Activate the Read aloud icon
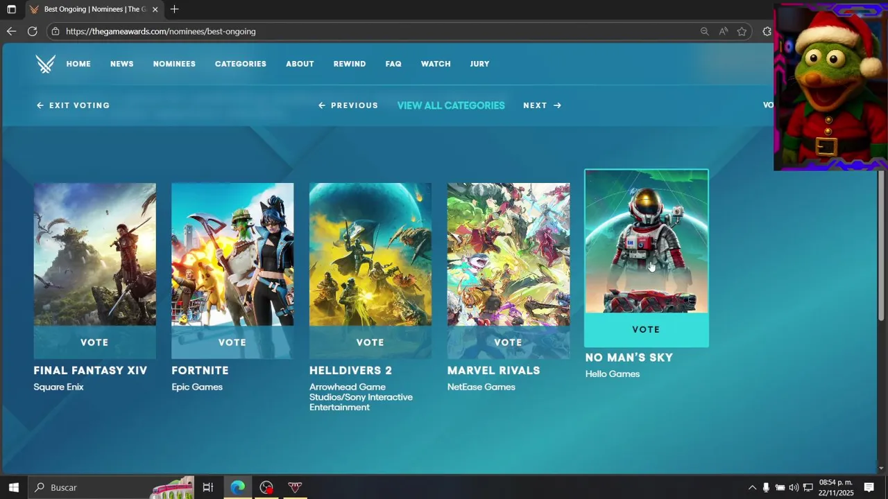The width and height of the screenshot is (888, 499). [724, 31]
